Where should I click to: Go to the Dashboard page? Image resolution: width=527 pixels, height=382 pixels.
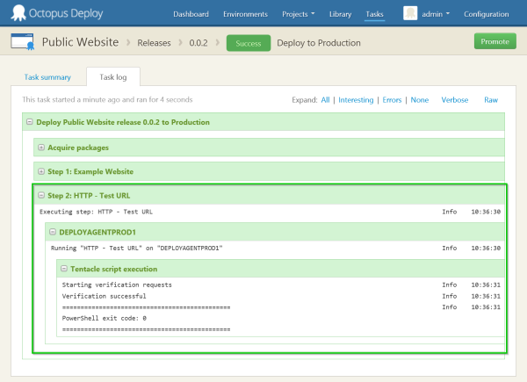(191, 15)
